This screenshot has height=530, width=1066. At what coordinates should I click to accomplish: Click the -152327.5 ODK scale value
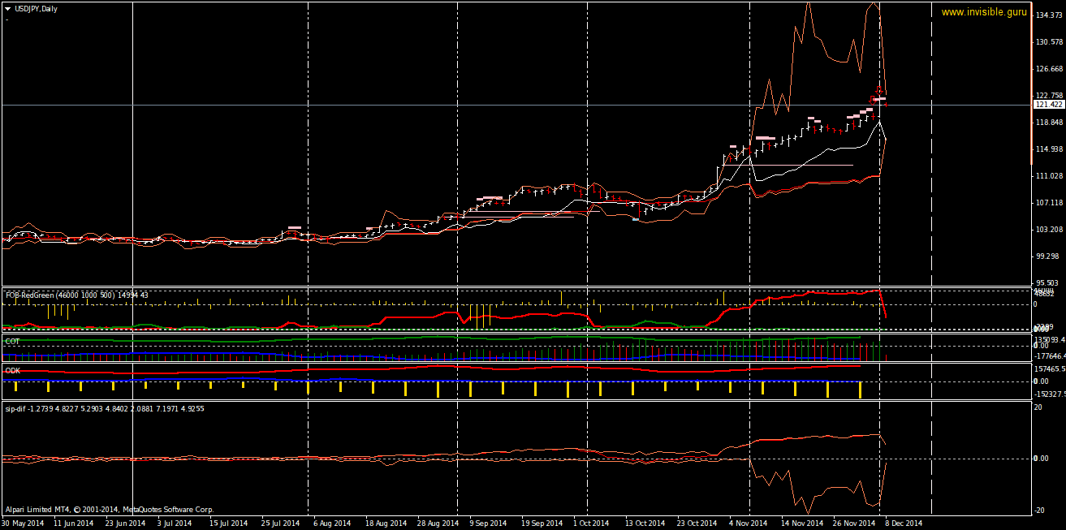click(x=1048, y=394)
